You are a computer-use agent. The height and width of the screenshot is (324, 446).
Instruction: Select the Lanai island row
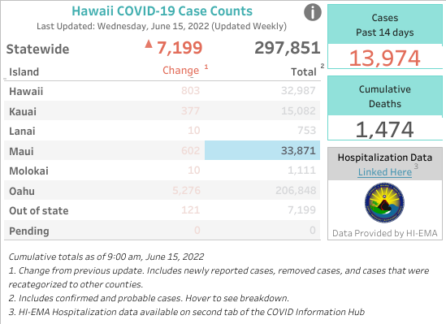point(162,131)
